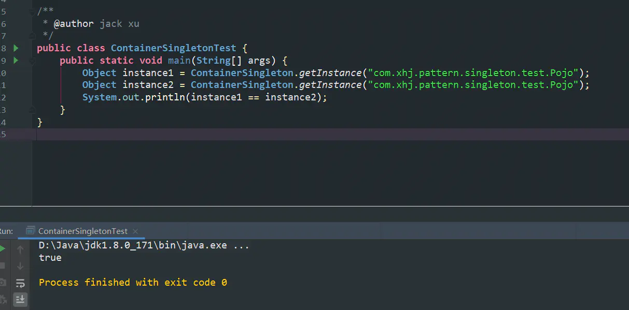Close the ContainerSingletonTest run tab
Viewport: 629px width, 310px height.
[135, 231]
